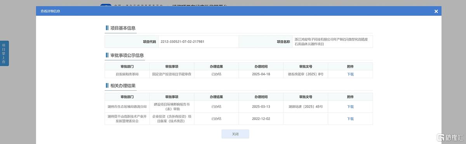
Task: Click the 查看详细信息 dialog title
Action: (50, 11)
